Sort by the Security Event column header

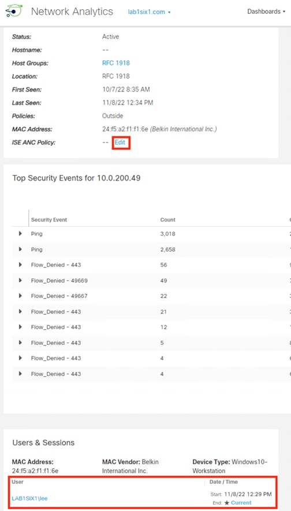click(49, 220)
